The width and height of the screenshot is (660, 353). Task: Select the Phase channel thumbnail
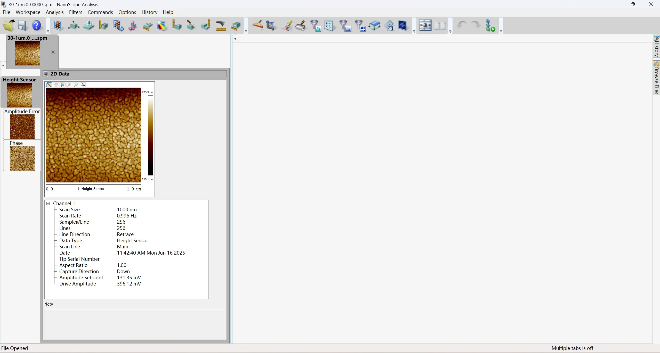[x=22, y=158]
